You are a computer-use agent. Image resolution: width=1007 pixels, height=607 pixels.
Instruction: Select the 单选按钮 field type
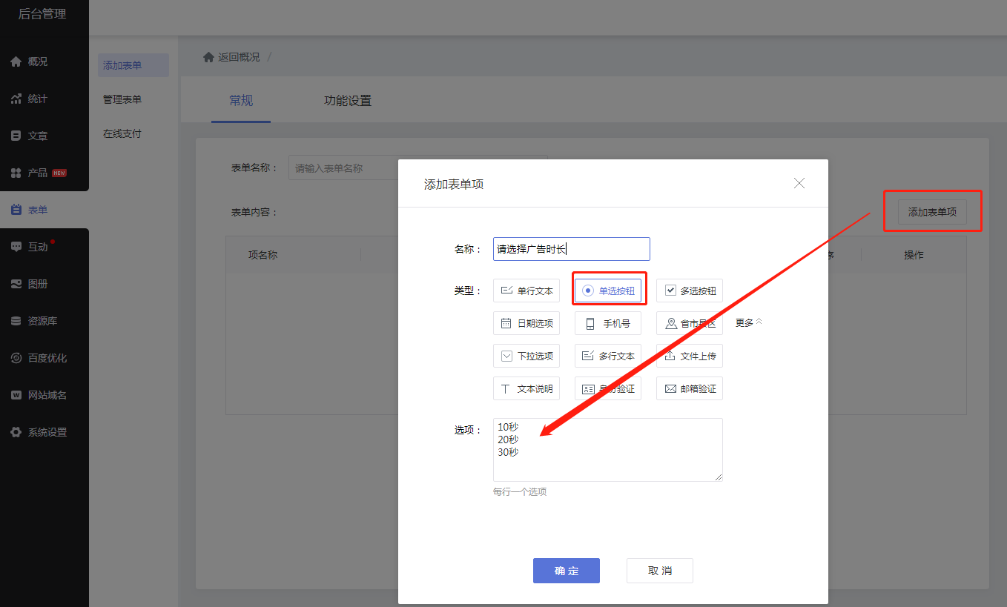point(608,291)
